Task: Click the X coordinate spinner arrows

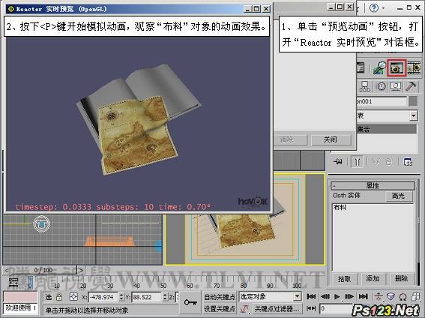Action: tap(121, 297)
